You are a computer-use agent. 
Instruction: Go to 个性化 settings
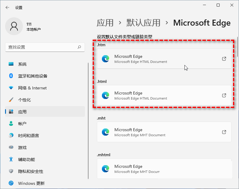click(x=24, y=100)
